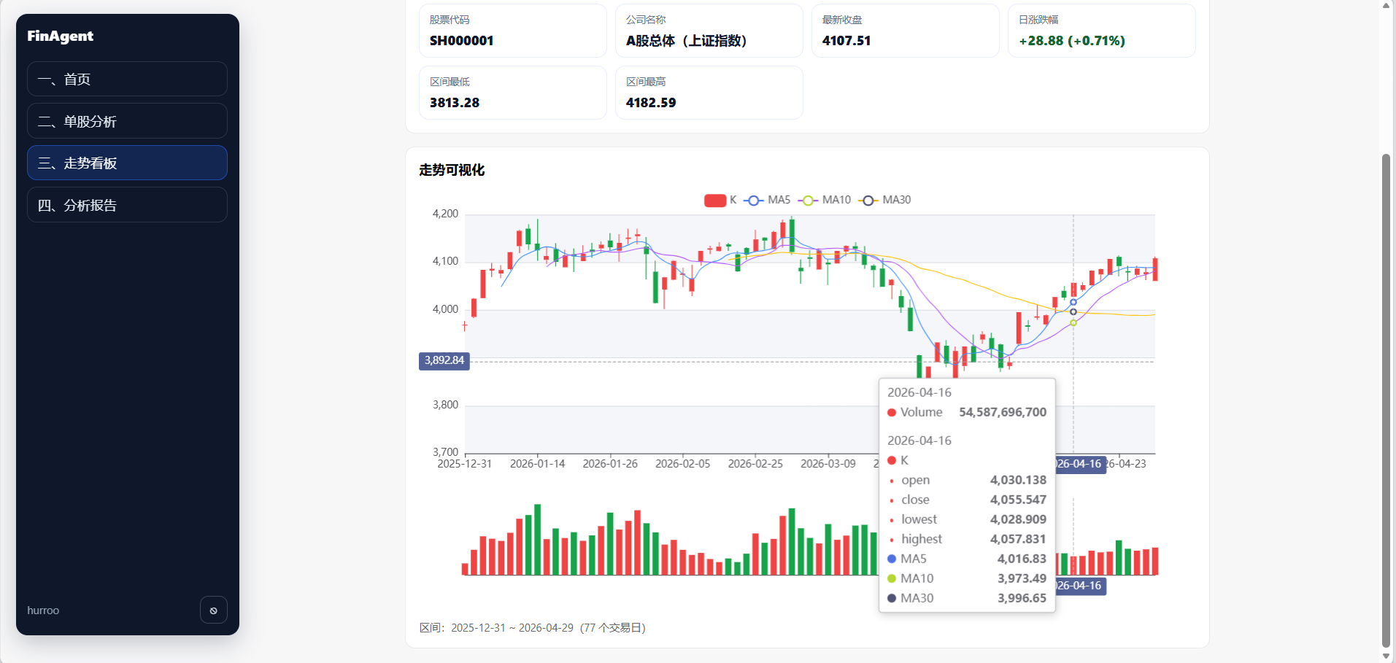Viewport: 1396px width, 663px height.
Task: Click the page vertical scrollbar thumb
Action: tap(1386, 400)
